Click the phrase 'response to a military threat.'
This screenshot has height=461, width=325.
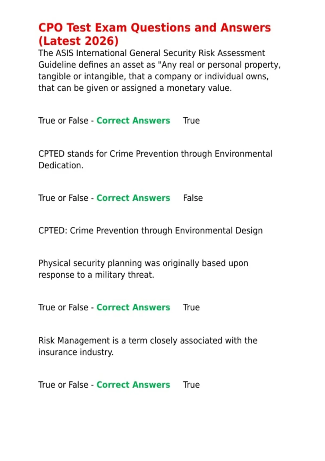[x=96, y=275]
